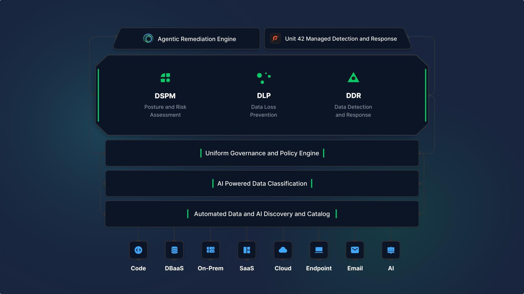Image resolution: width=524 pixels, height=294 pixels.
Task: Click Unit 42 Managed Detection and Response text
Action: (x=341, y=39)
